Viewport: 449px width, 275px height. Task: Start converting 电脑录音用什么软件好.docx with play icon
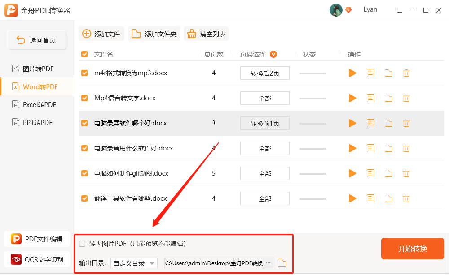(352, 148)
